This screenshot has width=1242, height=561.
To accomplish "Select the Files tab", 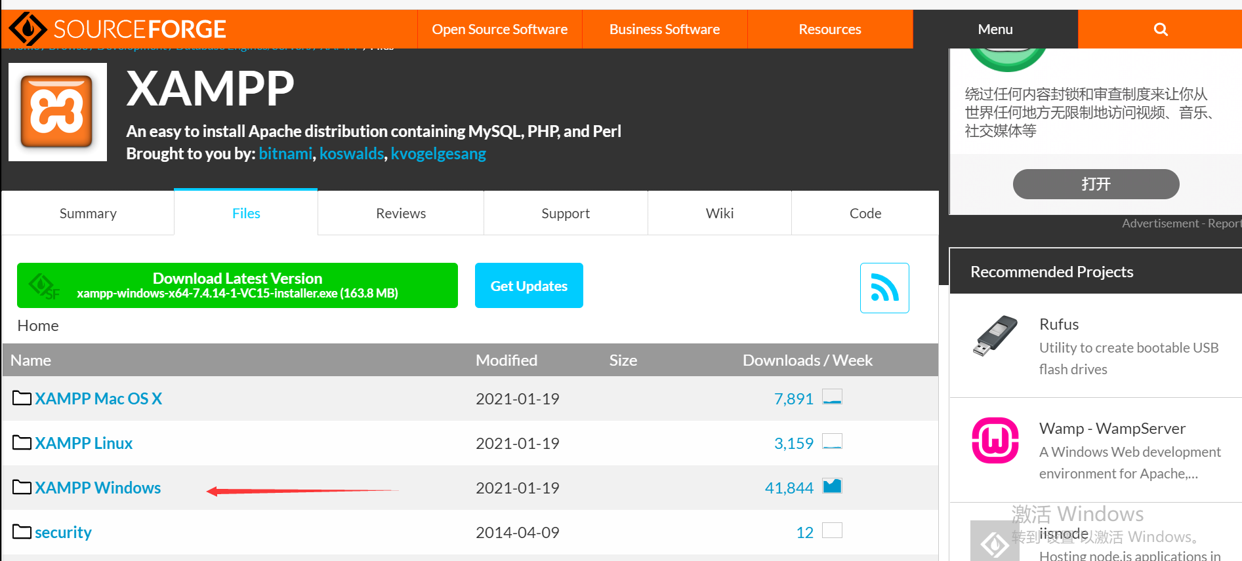I will [x=246, y=213].
